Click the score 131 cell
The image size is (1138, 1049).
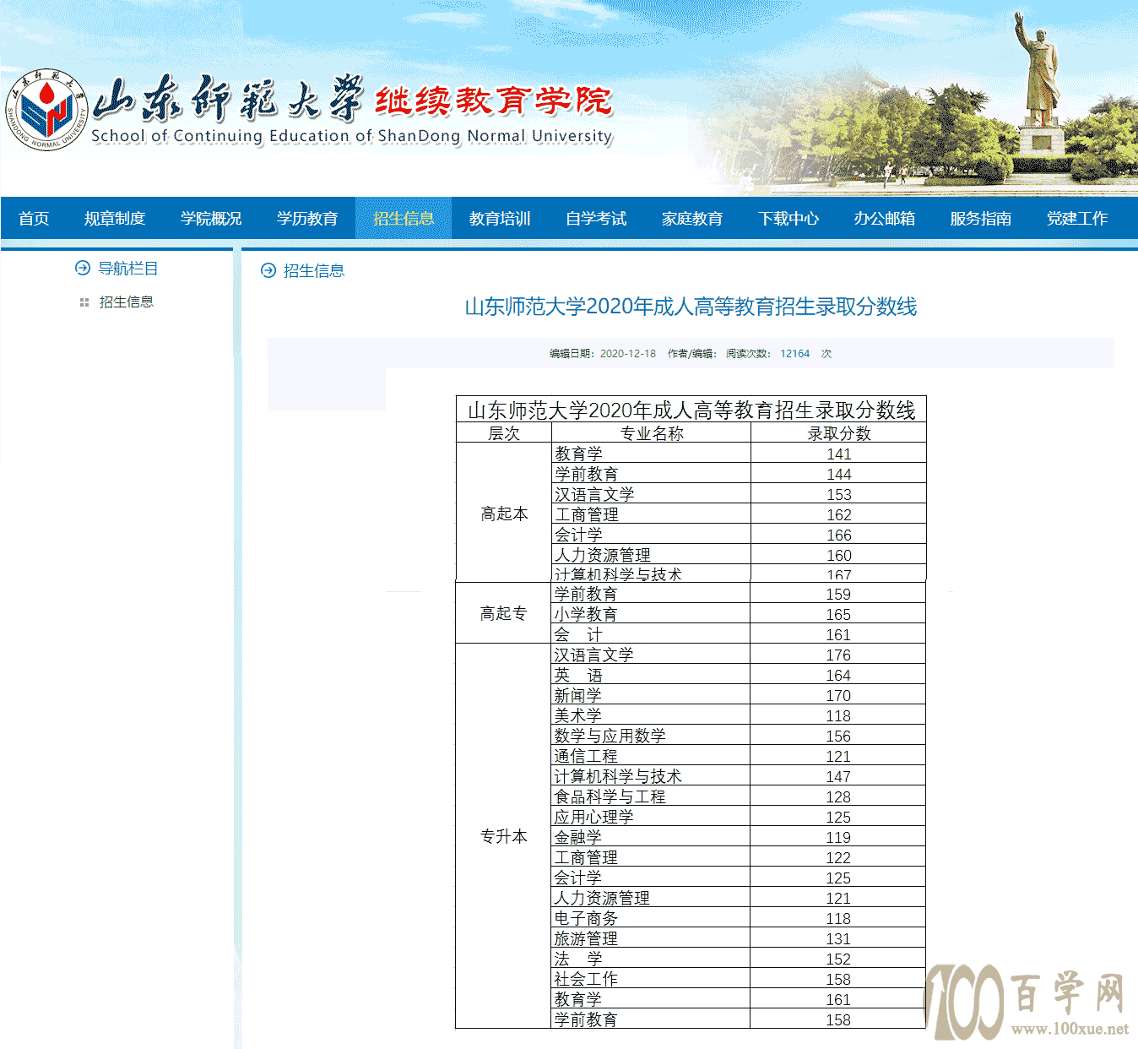pos(838,938)
